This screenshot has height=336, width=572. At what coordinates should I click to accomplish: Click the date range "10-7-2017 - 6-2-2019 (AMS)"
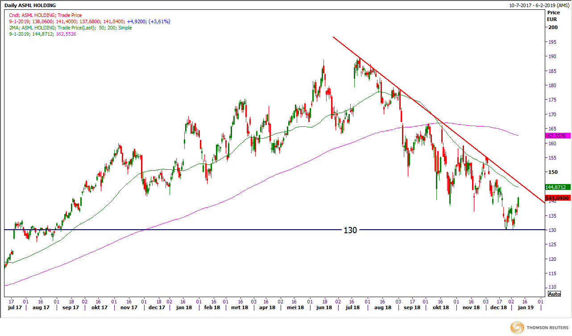tap(539, 5)
